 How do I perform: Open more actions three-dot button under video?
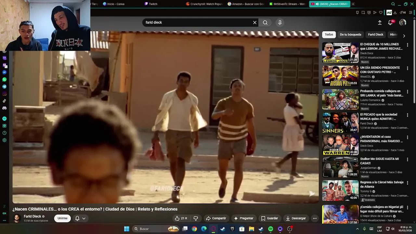[x=315, y=218]
